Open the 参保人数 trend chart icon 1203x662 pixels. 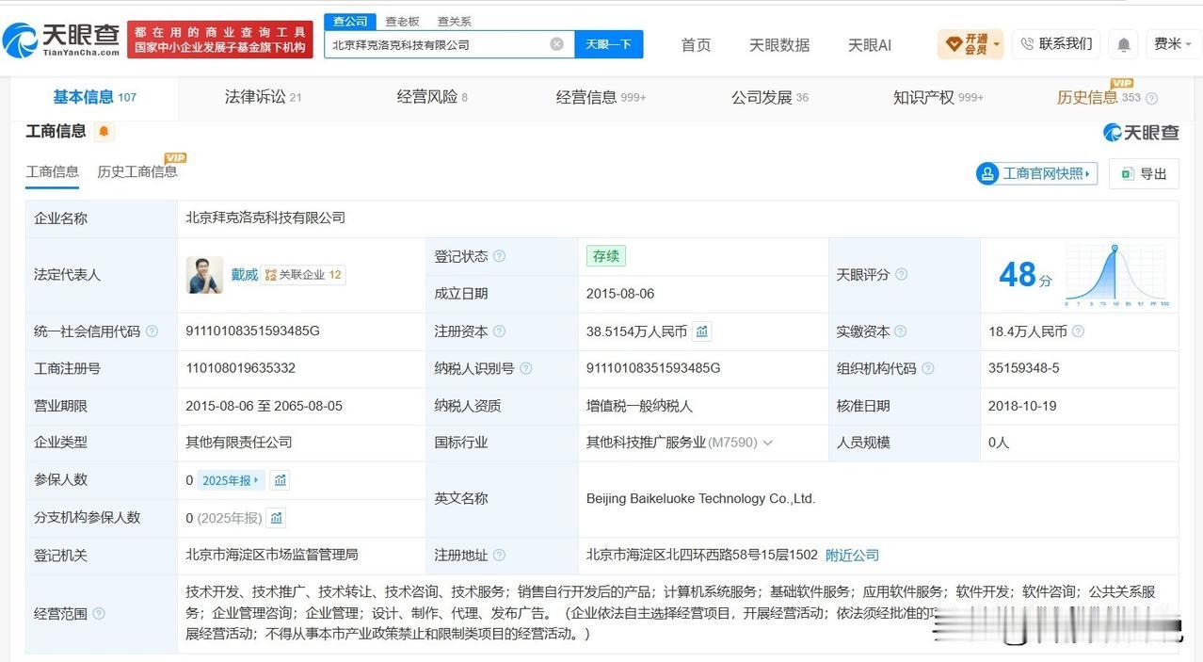(280, 480)
